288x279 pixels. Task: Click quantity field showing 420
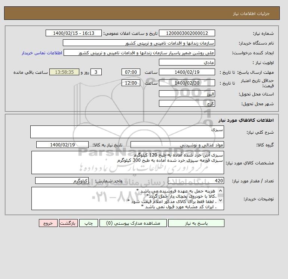click(196, 181)
